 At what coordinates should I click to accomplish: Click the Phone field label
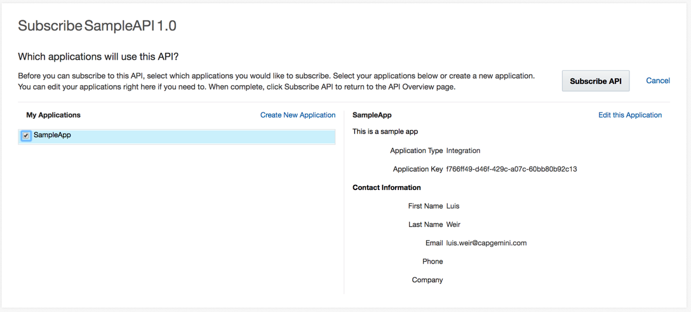pos(433,261)
